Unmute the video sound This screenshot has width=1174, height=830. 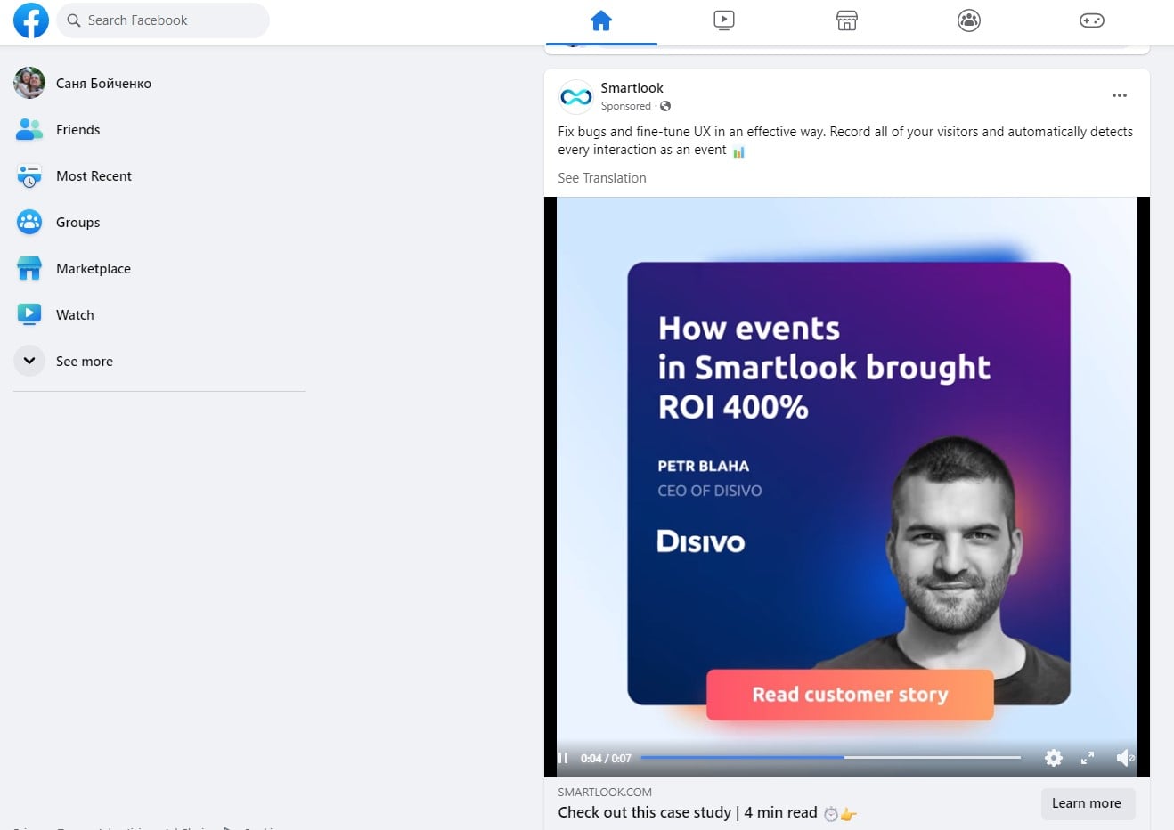1125,758
